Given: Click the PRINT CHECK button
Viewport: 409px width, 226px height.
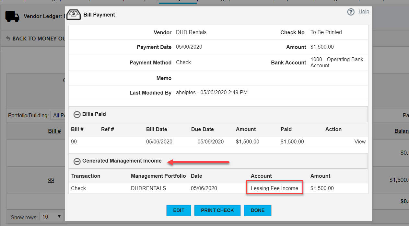Looking at the screenshot, I should (217, 210).
